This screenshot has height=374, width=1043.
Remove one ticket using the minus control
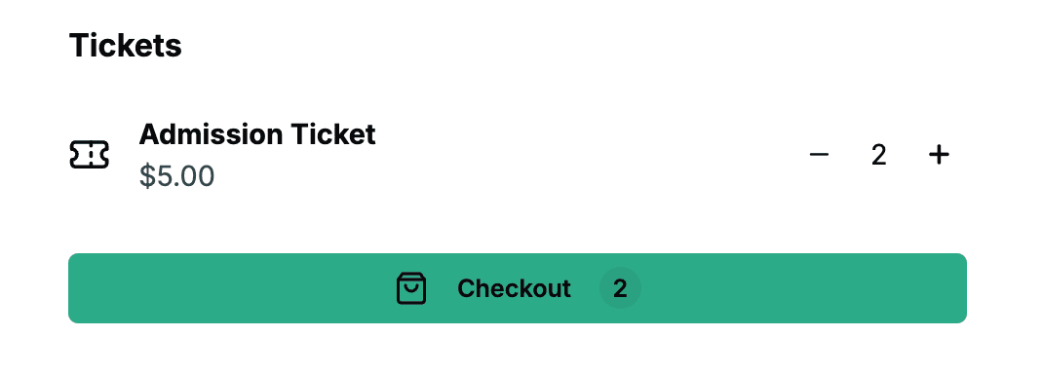click(x=819, y=155)
